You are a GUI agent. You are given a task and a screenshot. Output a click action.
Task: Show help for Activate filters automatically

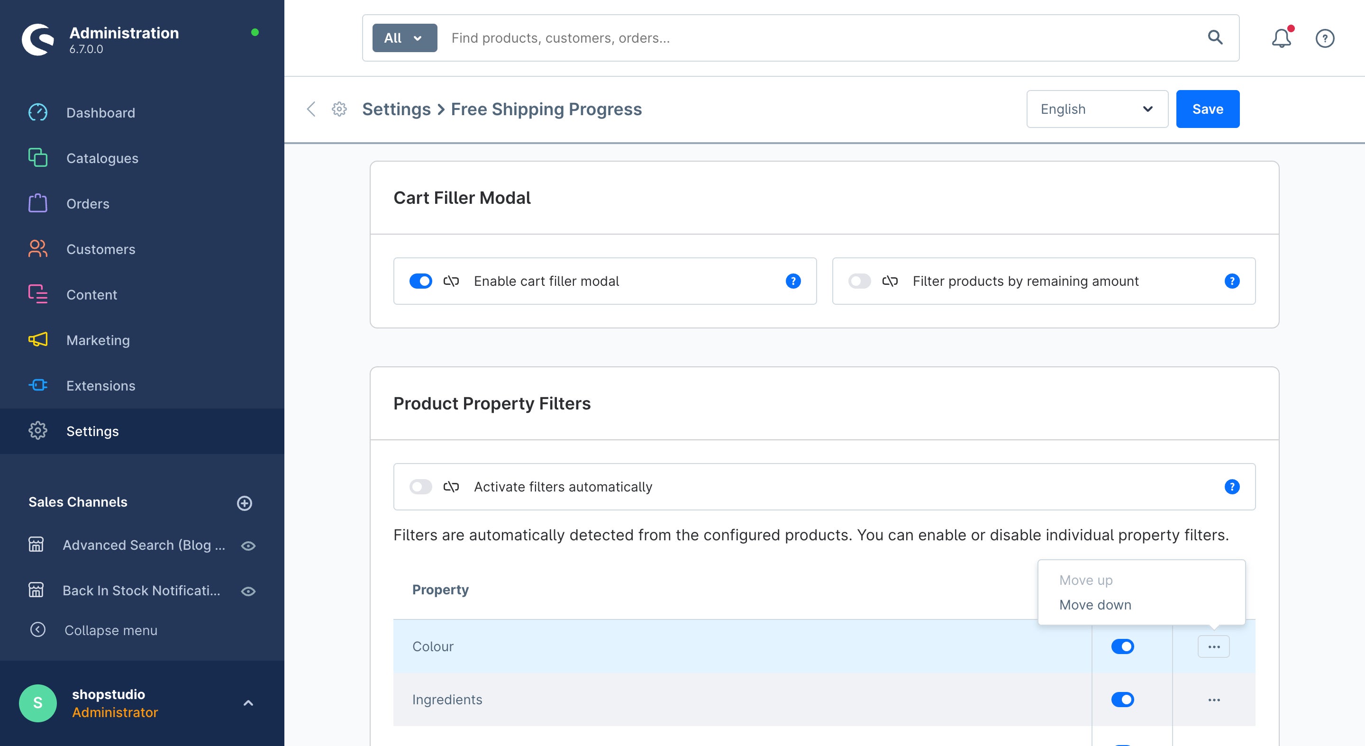tap(1232, 486)
